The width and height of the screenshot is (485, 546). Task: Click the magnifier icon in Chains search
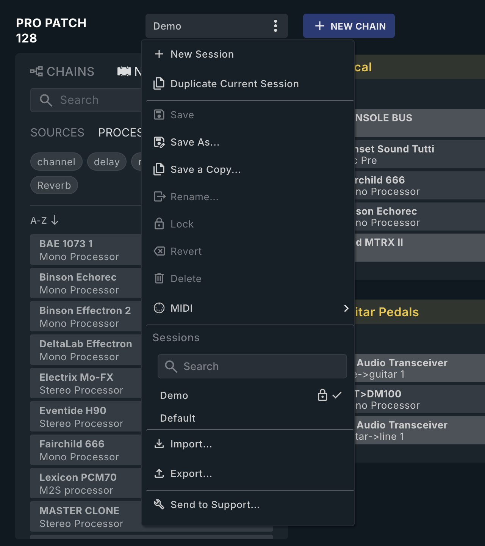coord(46,100)
